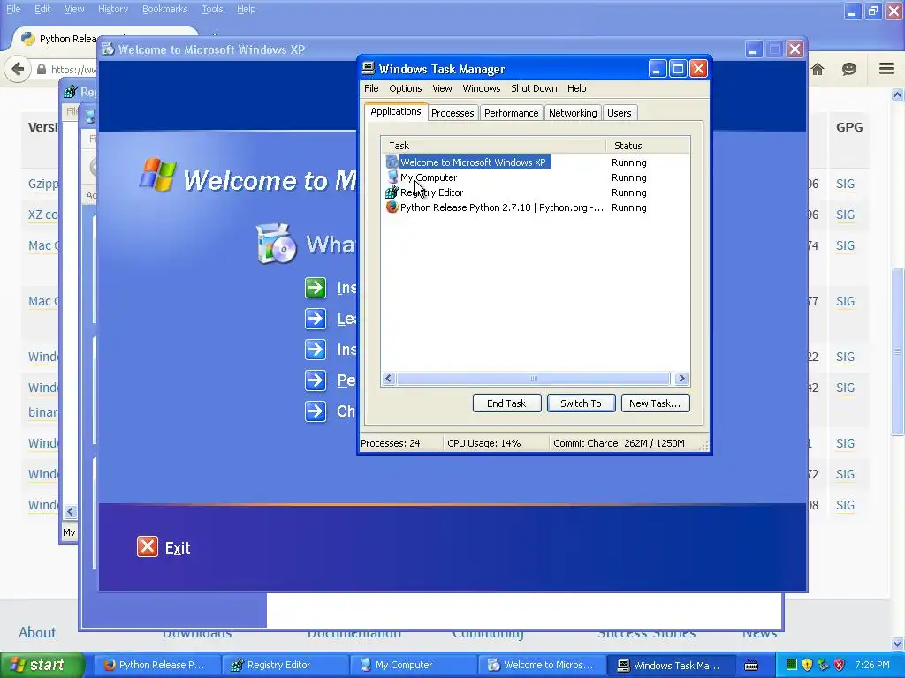Image resolution: width=905 pixels, height=678 pixels.
Task: Click the task list horizontal scrollbar thumb
Action: (534, 379)
